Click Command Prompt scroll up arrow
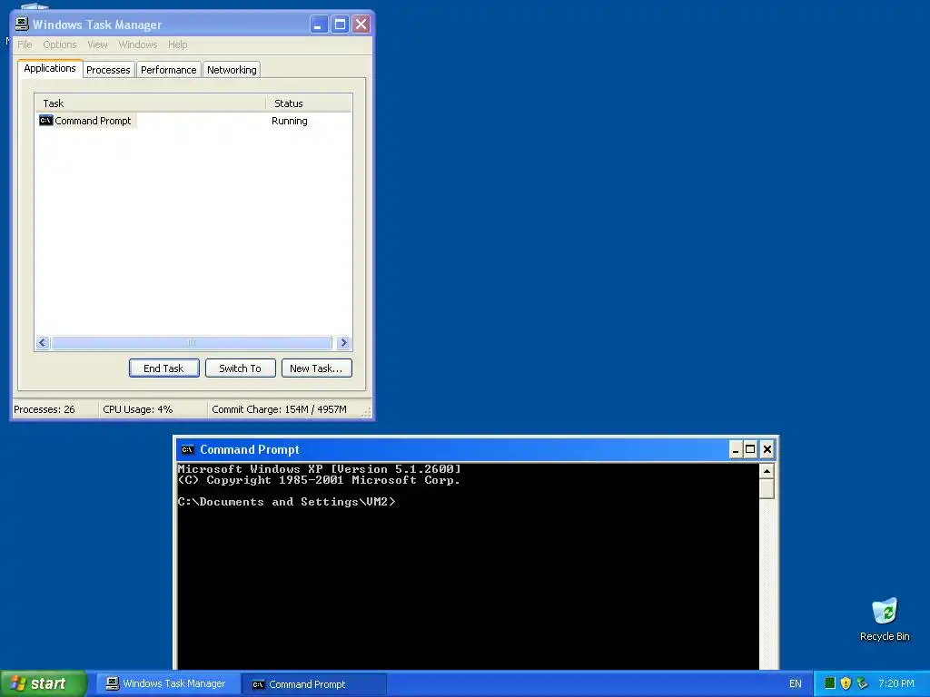930x697 pixels. pos(767,471)
